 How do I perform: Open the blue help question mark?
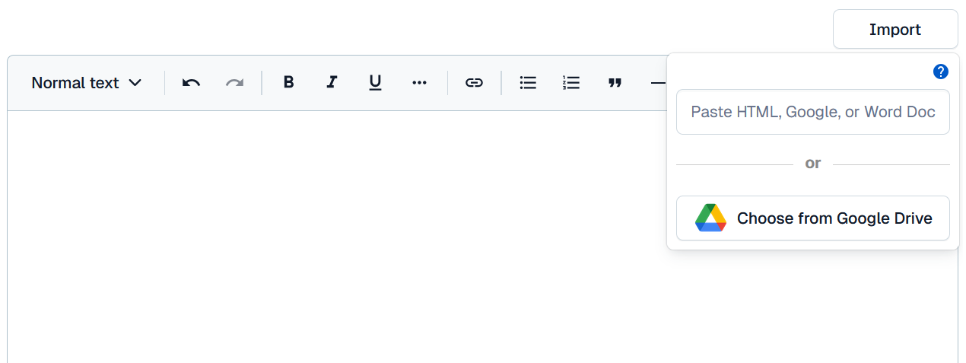pos(941,72)
